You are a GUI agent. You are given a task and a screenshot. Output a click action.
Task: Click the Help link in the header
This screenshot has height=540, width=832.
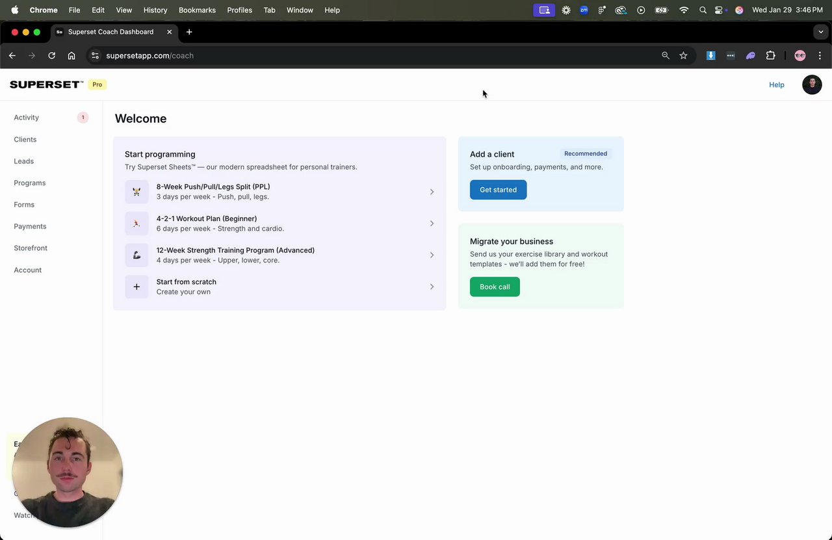[x=777, y=84]
